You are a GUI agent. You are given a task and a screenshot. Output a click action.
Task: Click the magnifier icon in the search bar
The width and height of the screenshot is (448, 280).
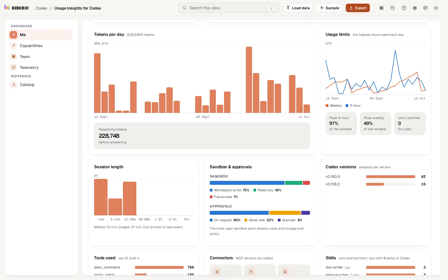pos(185,8)
